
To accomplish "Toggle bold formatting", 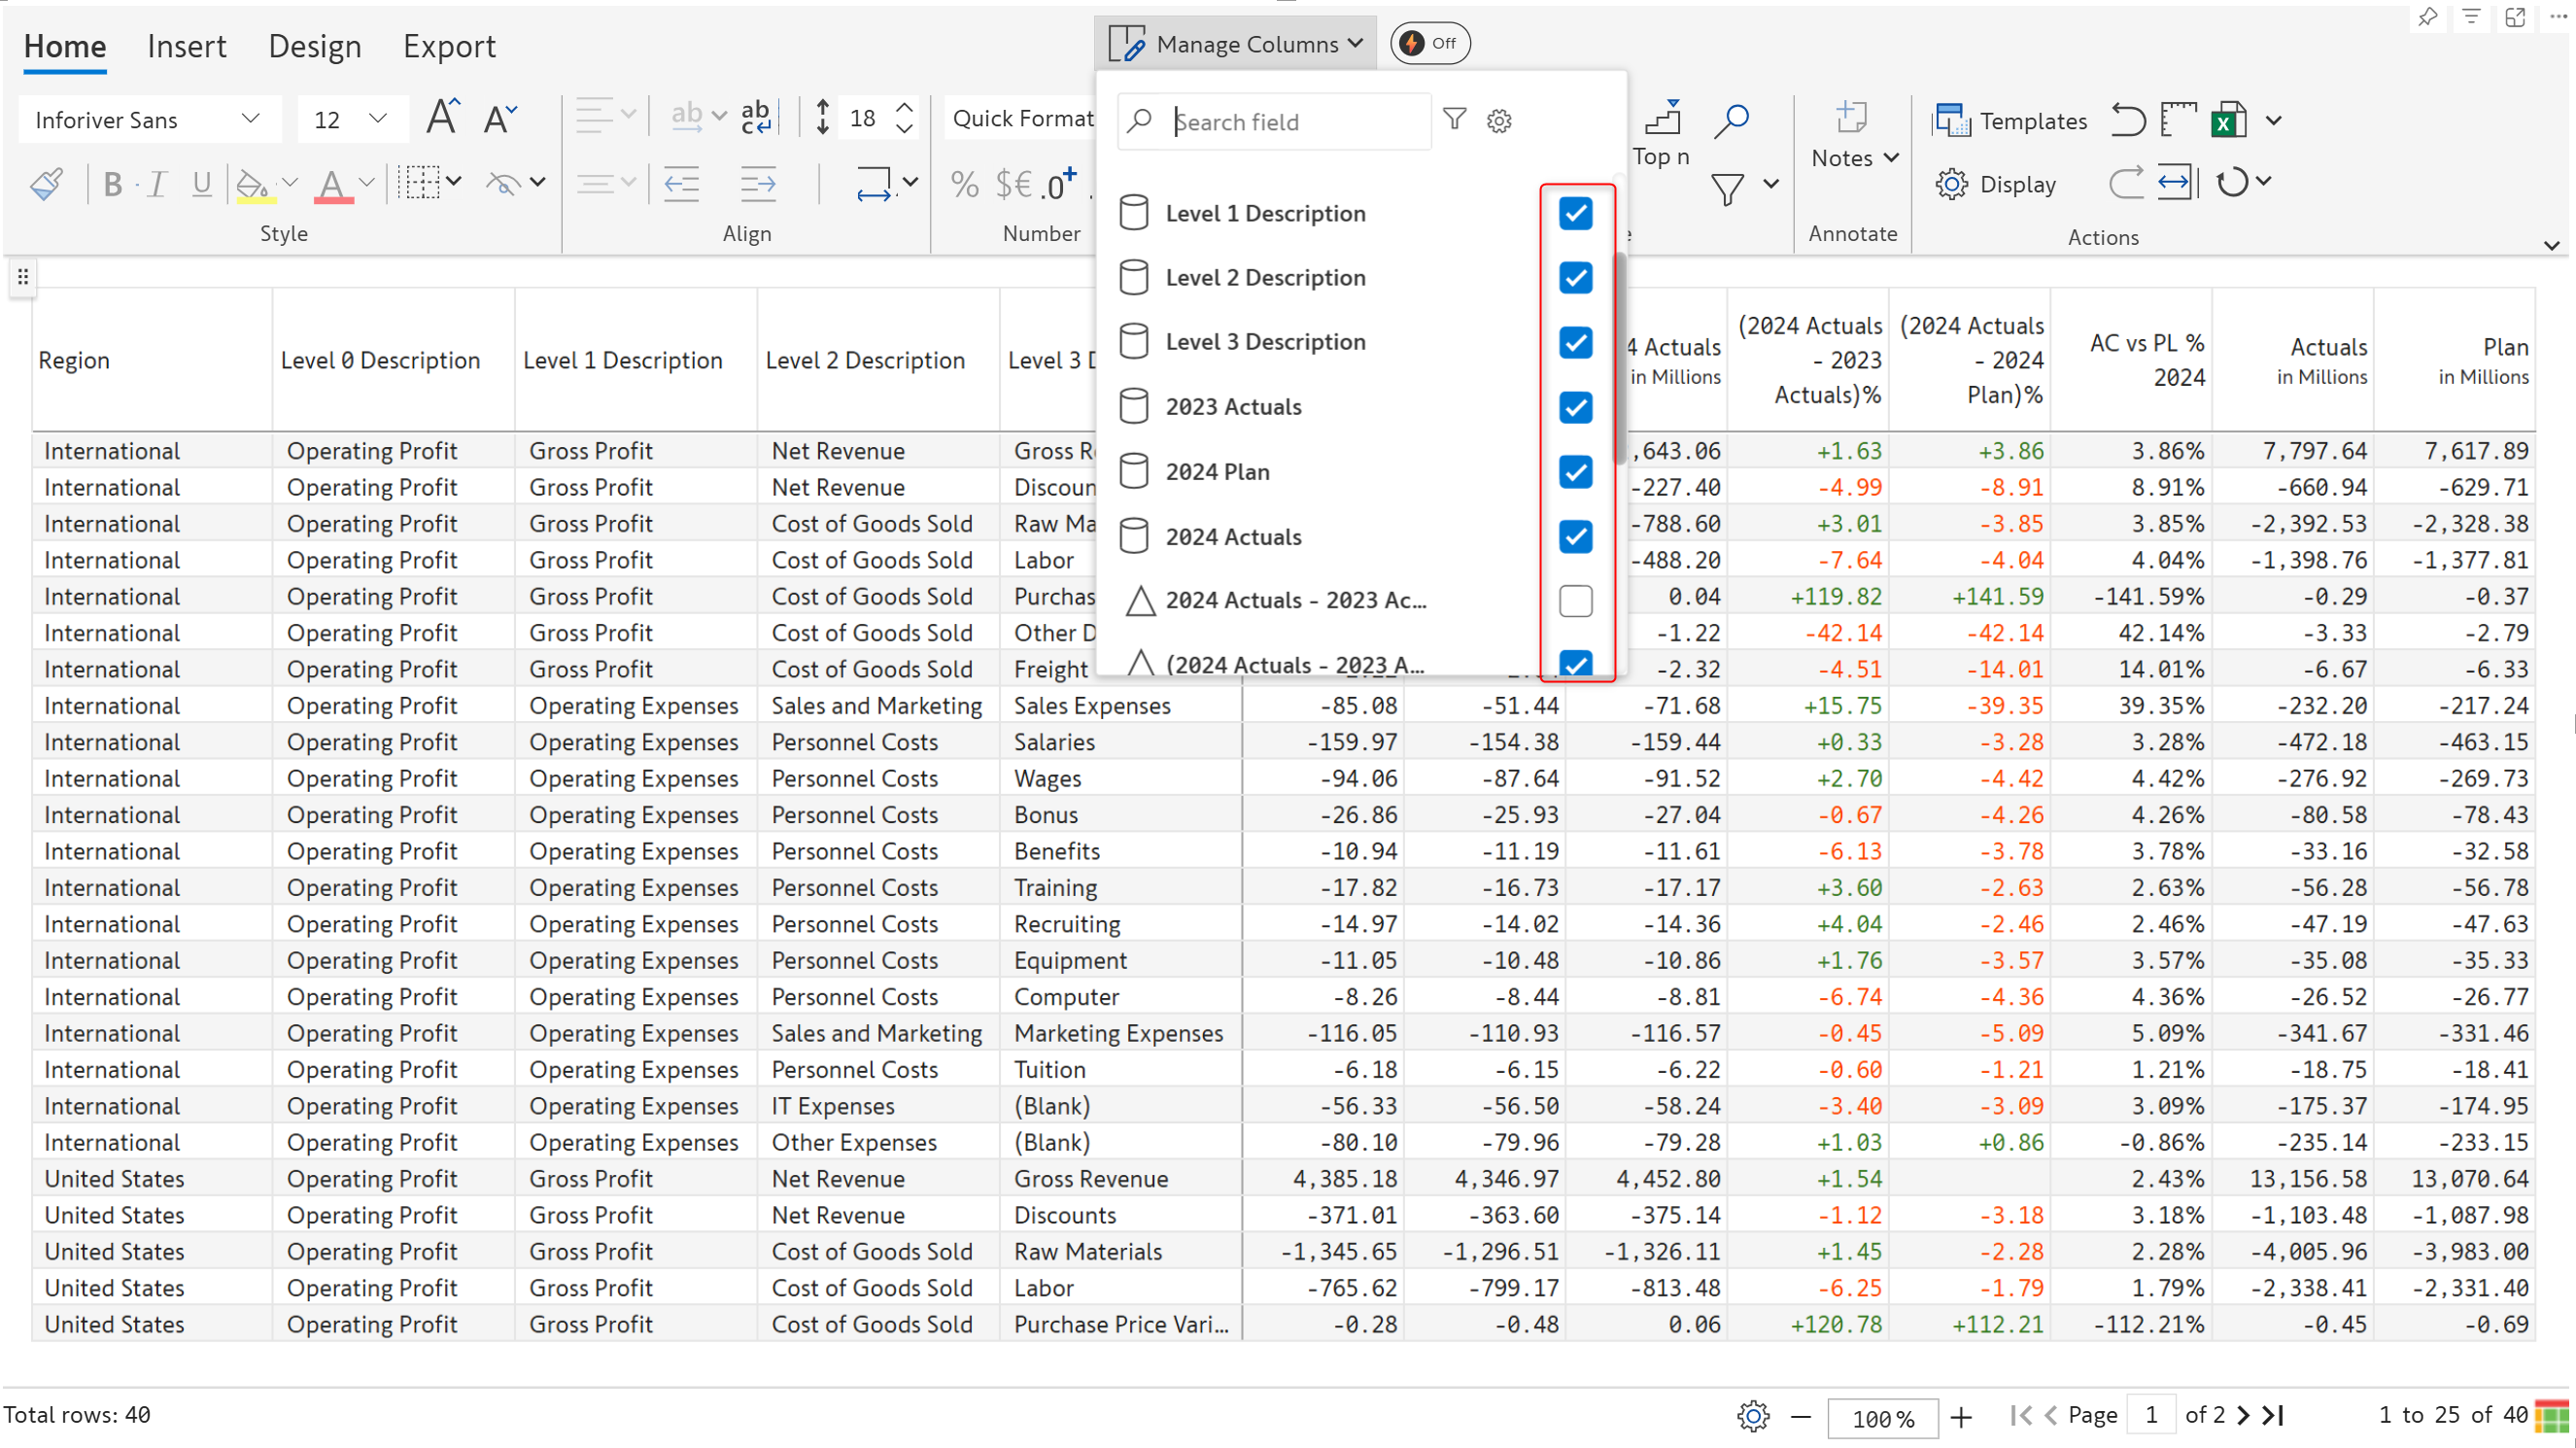I will (112, 184).
